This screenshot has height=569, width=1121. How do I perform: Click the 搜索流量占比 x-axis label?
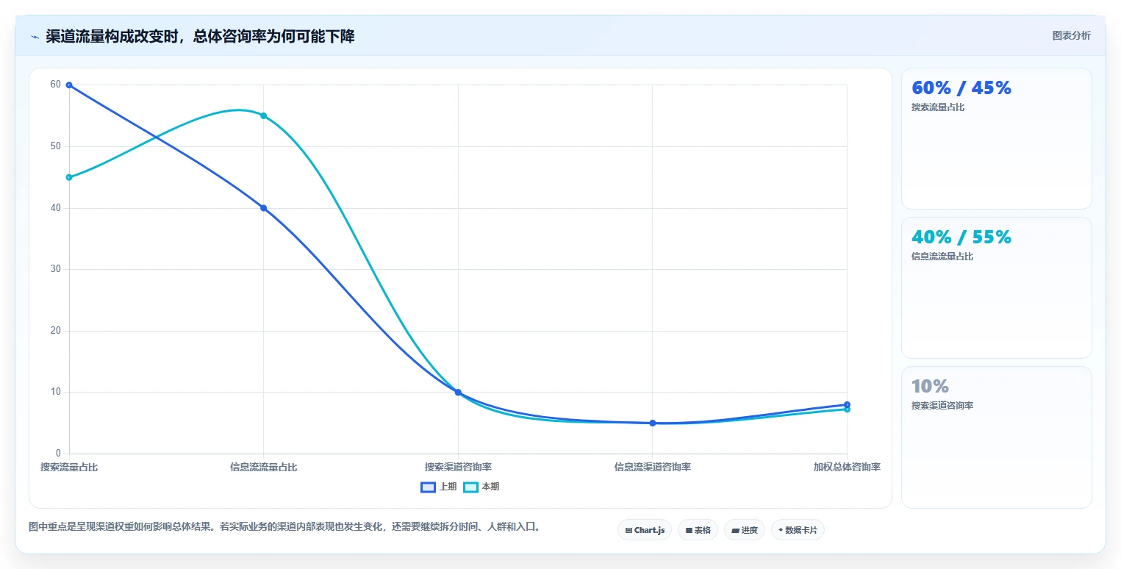point(69,467)
